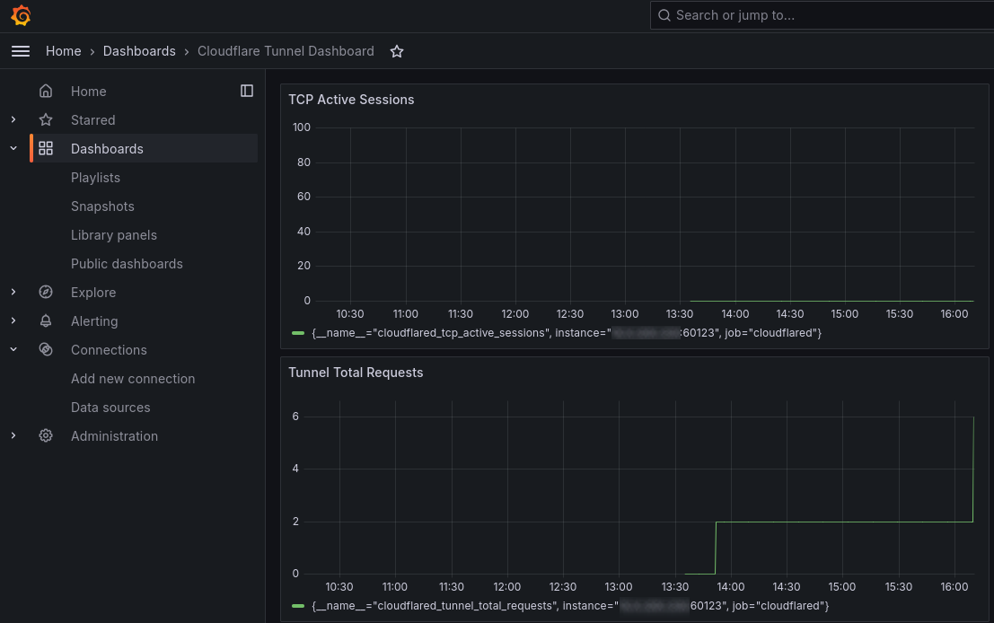
Task: Star the Cloudflare Tunnel Dashboard
Action: 397,51
